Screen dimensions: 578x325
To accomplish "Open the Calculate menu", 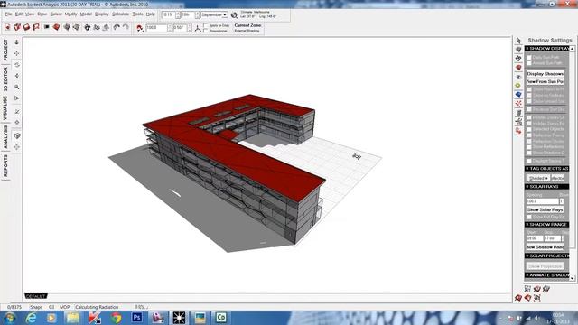I will click(120, 14).
